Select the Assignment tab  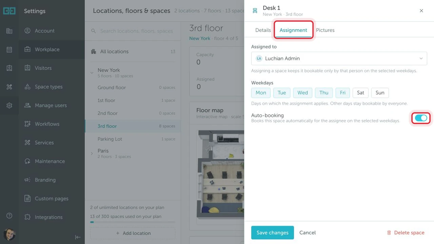coord(293,30)
